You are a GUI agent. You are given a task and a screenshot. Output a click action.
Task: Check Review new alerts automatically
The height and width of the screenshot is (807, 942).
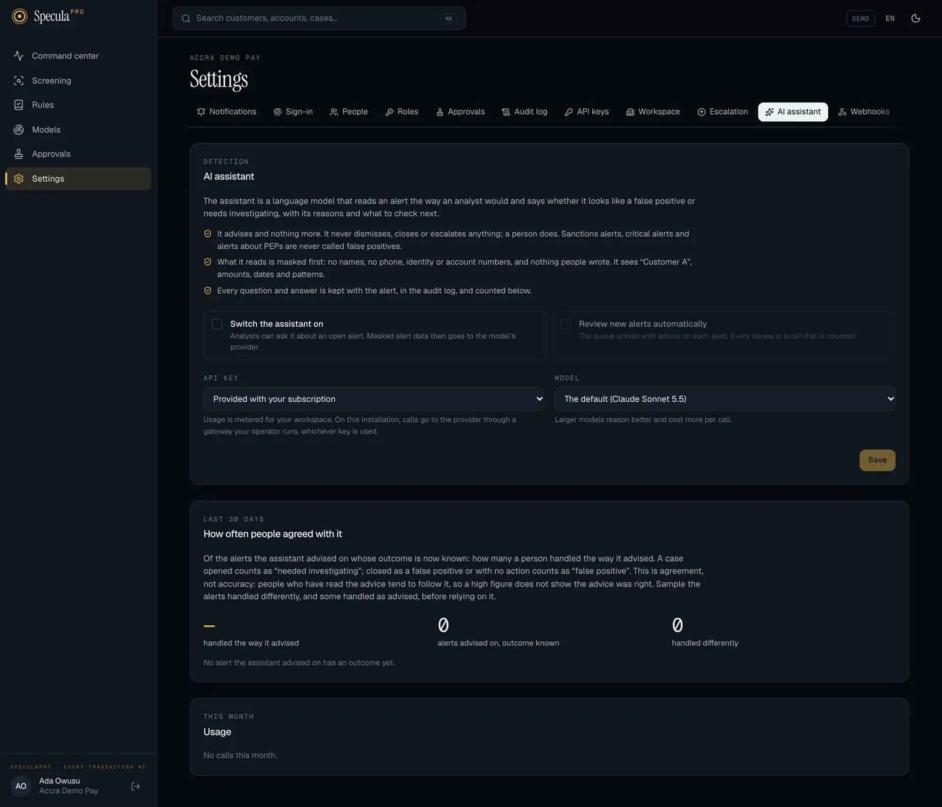[x=566, y=324]
